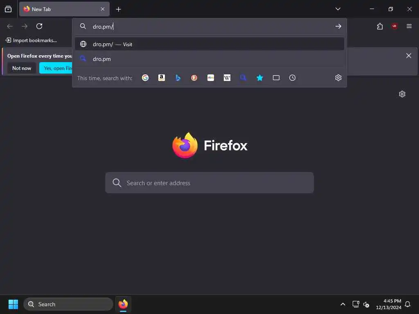This screenshot has height=314, width=419.
Task: Click the go arrow in address bar
Action: click(338, 26)
